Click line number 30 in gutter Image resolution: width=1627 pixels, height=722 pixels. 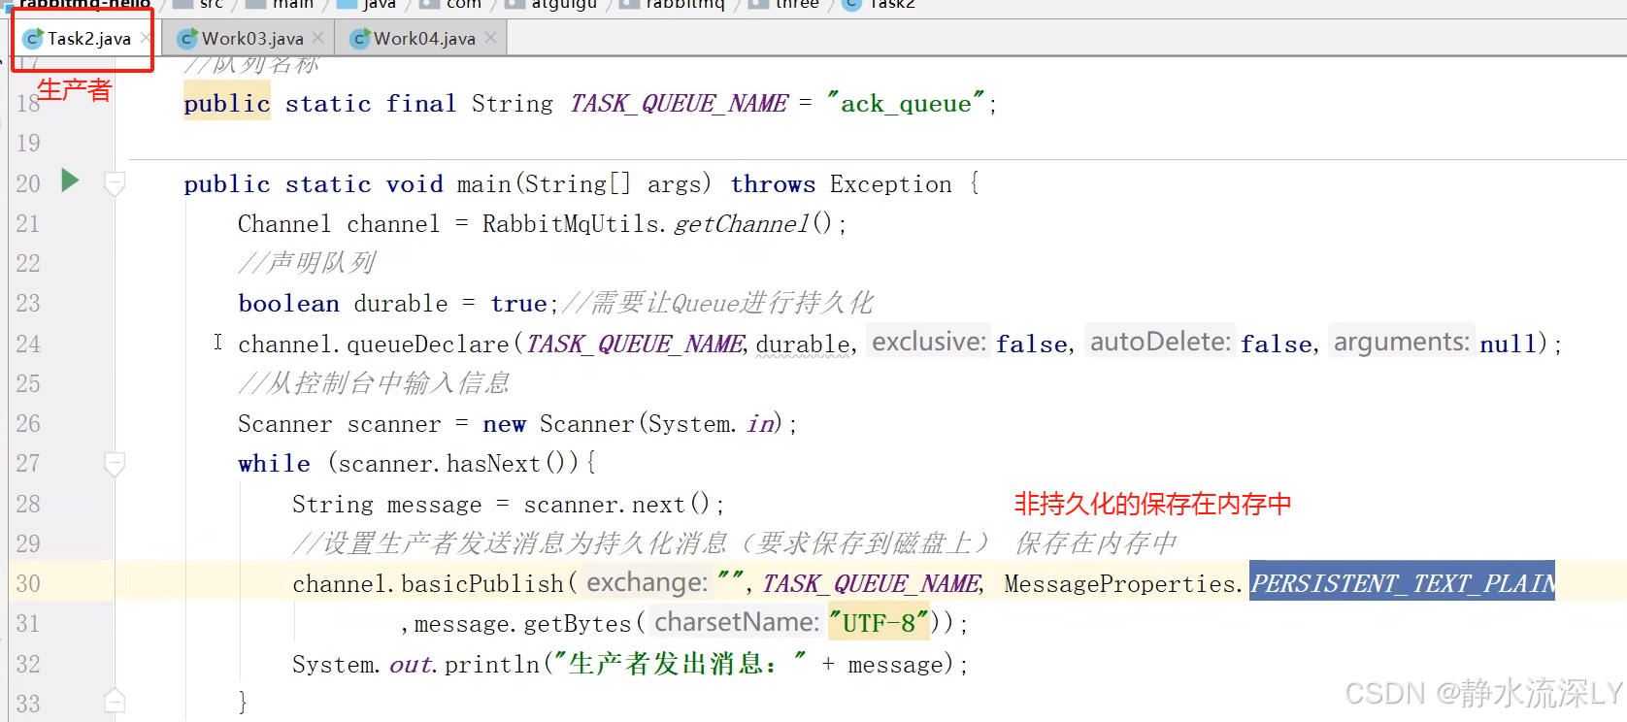coord(28,584)
